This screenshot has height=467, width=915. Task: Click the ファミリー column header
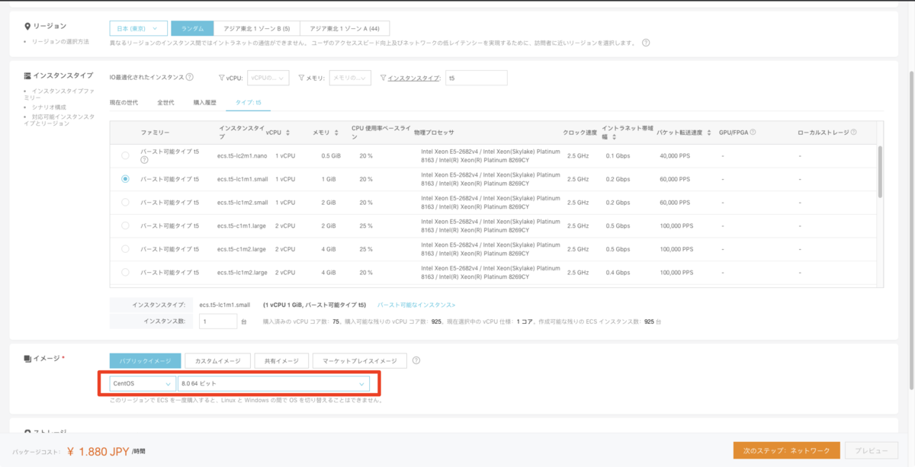[x=155, y=133]
